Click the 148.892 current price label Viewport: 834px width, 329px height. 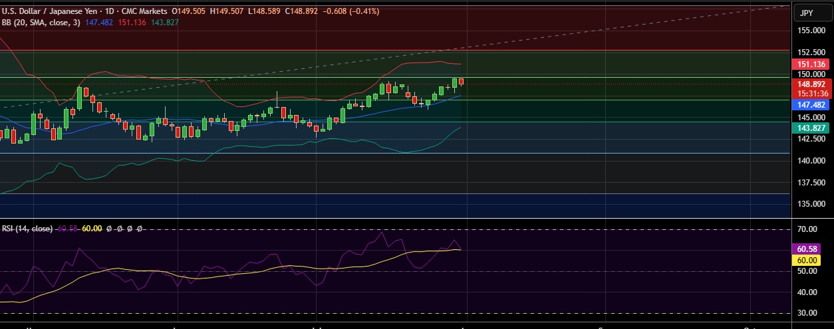[x=810, y=84]
